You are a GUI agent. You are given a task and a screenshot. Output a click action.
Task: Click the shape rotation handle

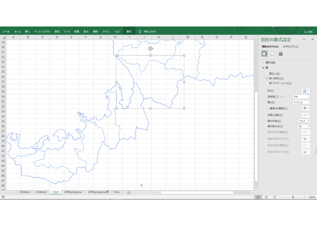150,49
